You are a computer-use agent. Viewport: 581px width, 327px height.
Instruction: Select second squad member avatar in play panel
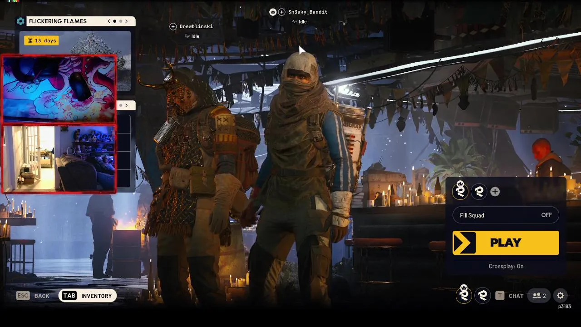479,192
